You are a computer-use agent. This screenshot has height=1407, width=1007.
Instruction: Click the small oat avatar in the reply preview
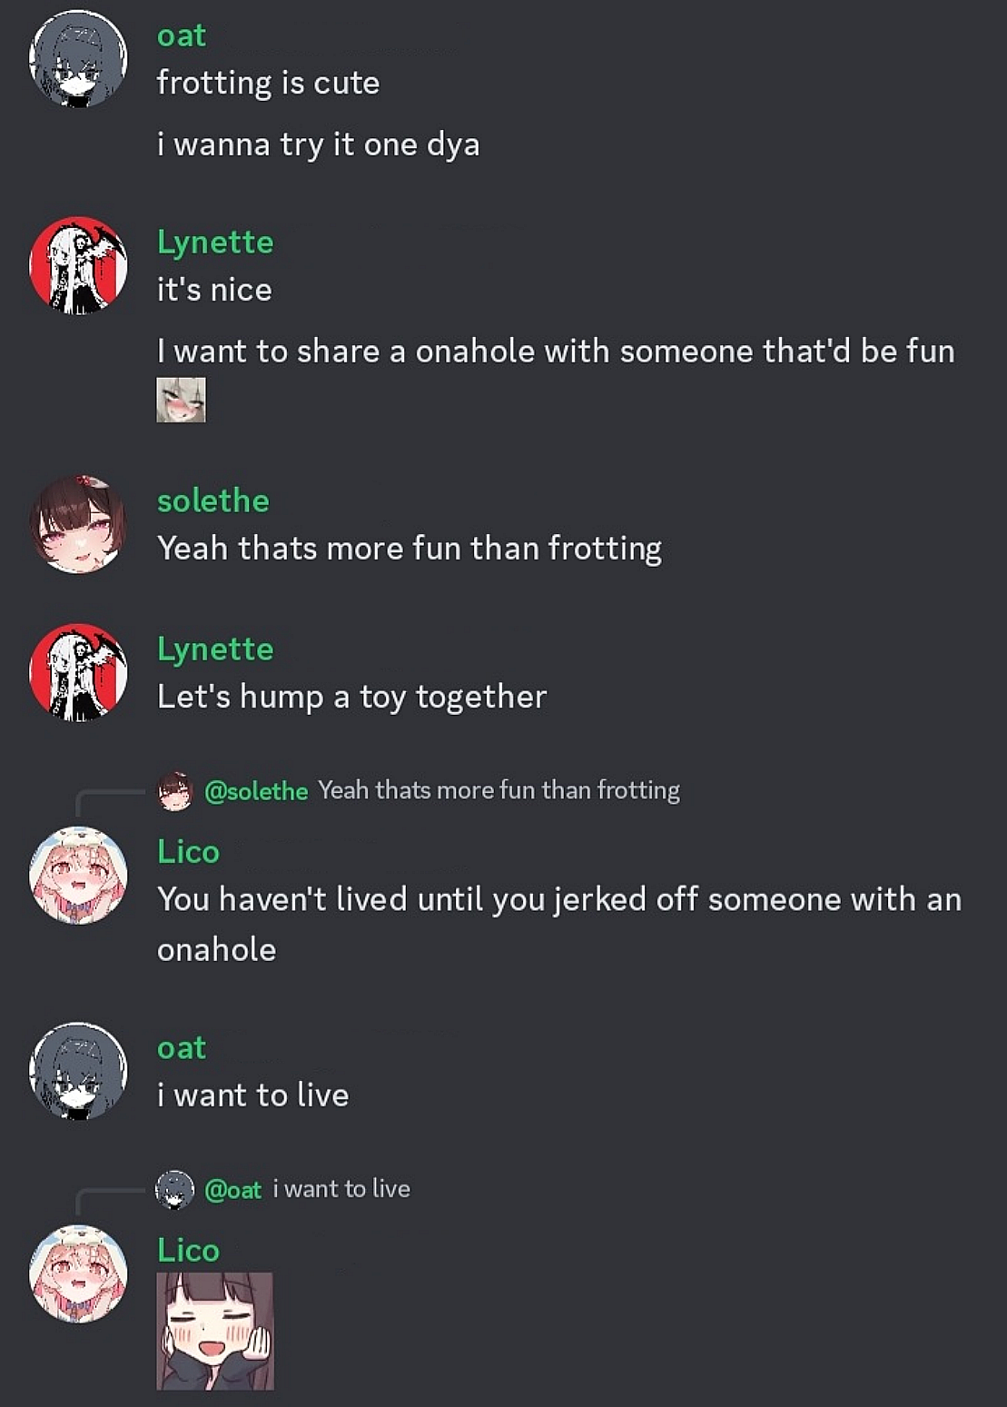(x=175, y=1190)
